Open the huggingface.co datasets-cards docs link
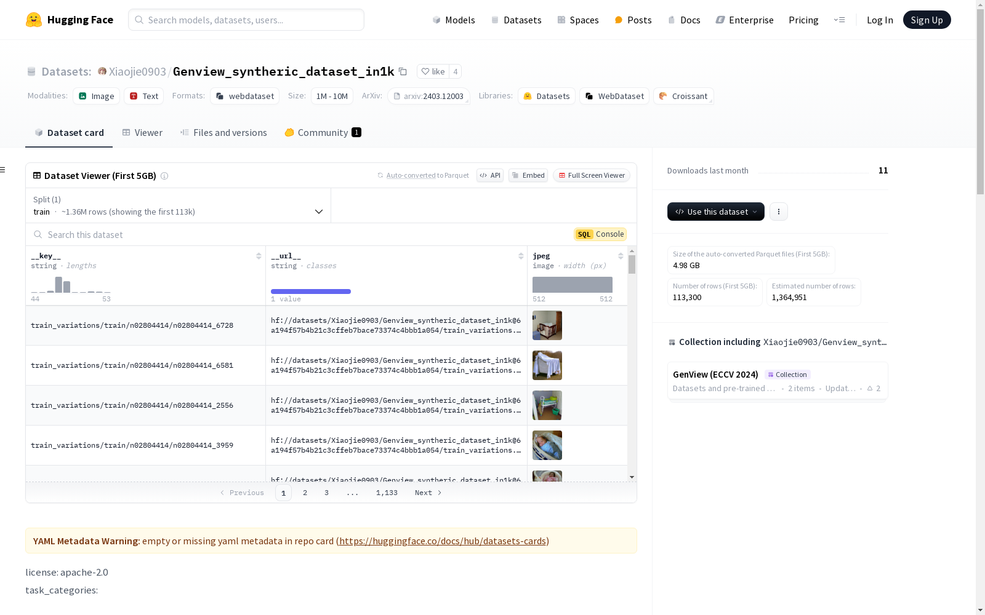The height and width of the screenshot is (615, 985). (443, 541)
